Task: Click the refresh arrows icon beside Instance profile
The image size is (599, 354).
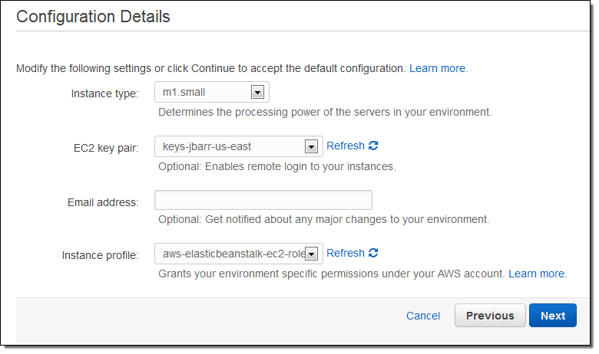Action: pos(374,253)
